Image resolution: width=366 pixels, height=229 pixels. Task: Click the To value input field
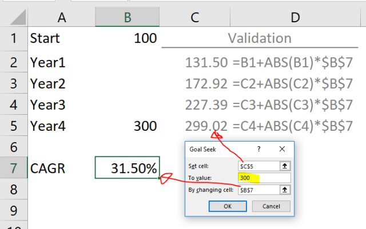tap(264, 178)
